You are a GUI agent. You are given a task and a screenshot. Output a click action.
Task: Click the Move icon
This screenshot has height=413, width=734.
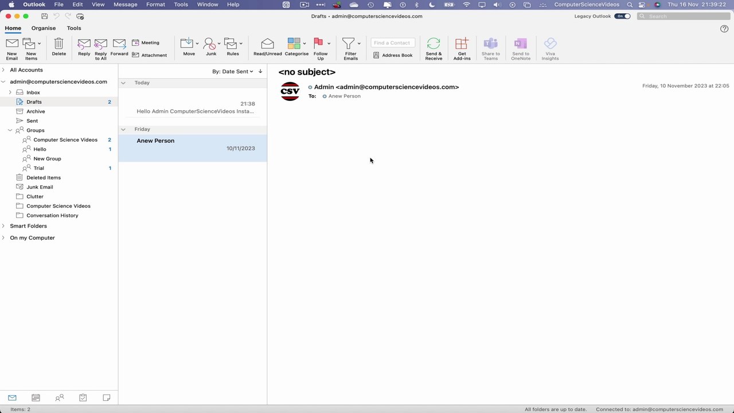coord(187,44)
